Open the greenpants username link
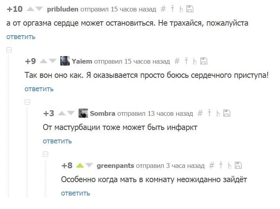Viewport: 280px width, 209px height. (115, 166)
